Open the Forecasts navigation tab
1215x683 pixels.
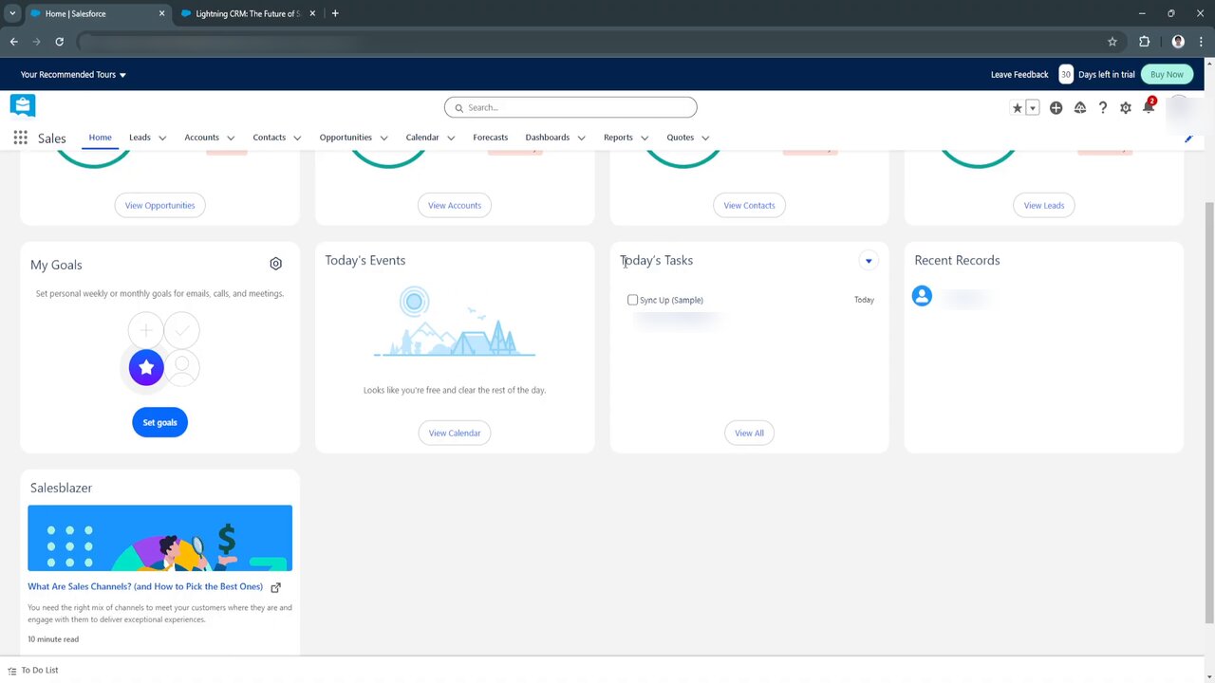coord(490,138)
